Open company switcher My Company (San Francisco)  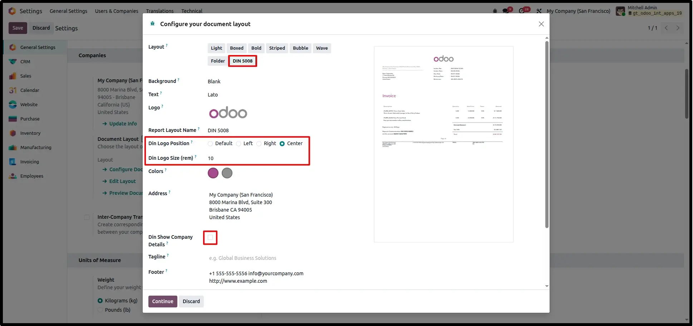[578, 11]
